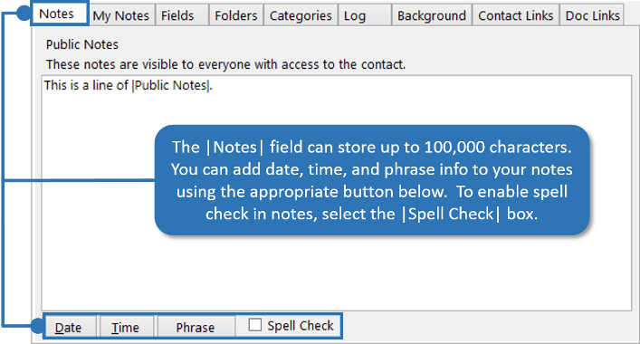Click the text 'This is a line of |Public Notes|.'

coord(129,85)
